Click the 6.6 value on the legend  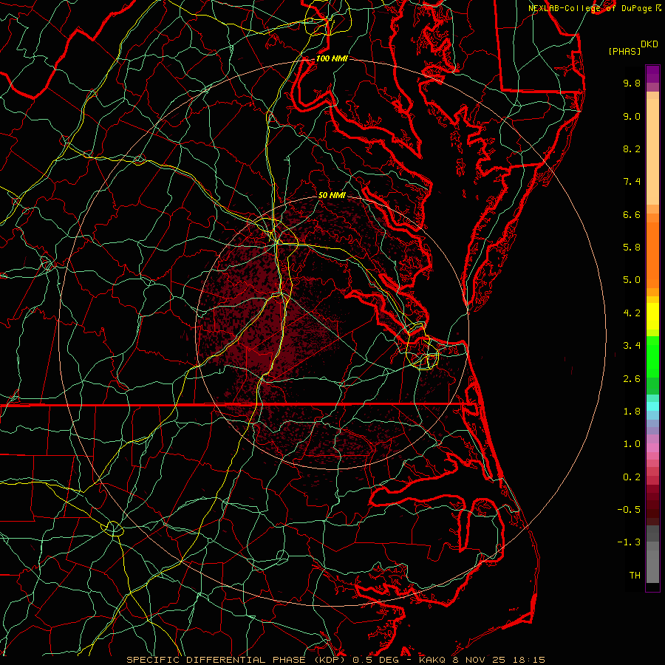click(x=632, y=214)
